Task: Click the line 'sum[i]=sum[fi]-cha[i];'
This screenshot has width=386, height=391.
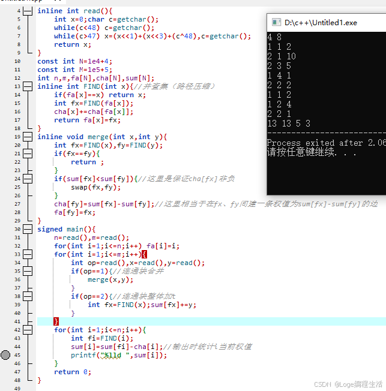Action: click(116, 347)
